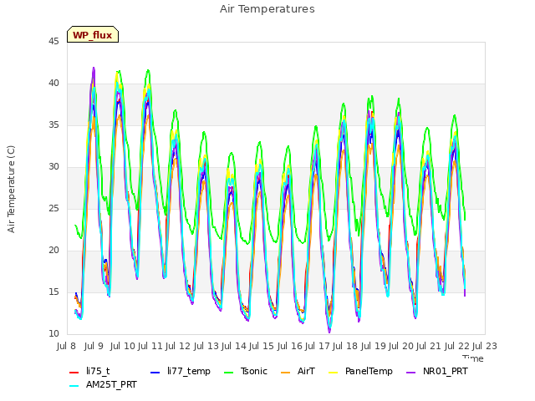This screenshot has width=535, height=401.
Task: Click the 40 y-axis tick label
Action: pos(53,84)
